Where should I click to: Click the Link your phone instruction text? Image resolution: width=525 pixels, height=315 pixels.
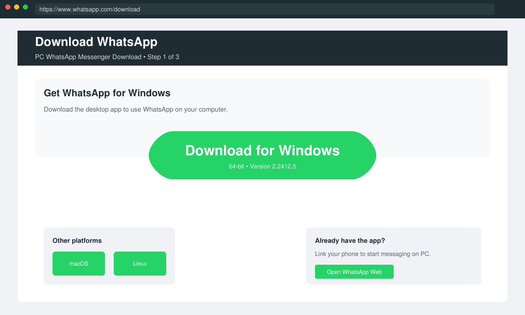click(x=373, y=254)
